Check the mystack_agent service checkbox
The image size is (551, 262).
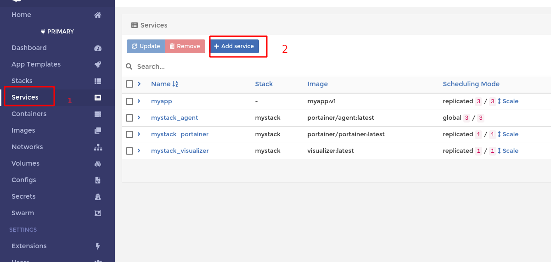coord(129,117)
